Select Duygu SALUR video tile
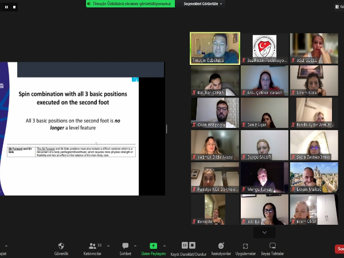344x258 pixels. [x=264, y=145]
